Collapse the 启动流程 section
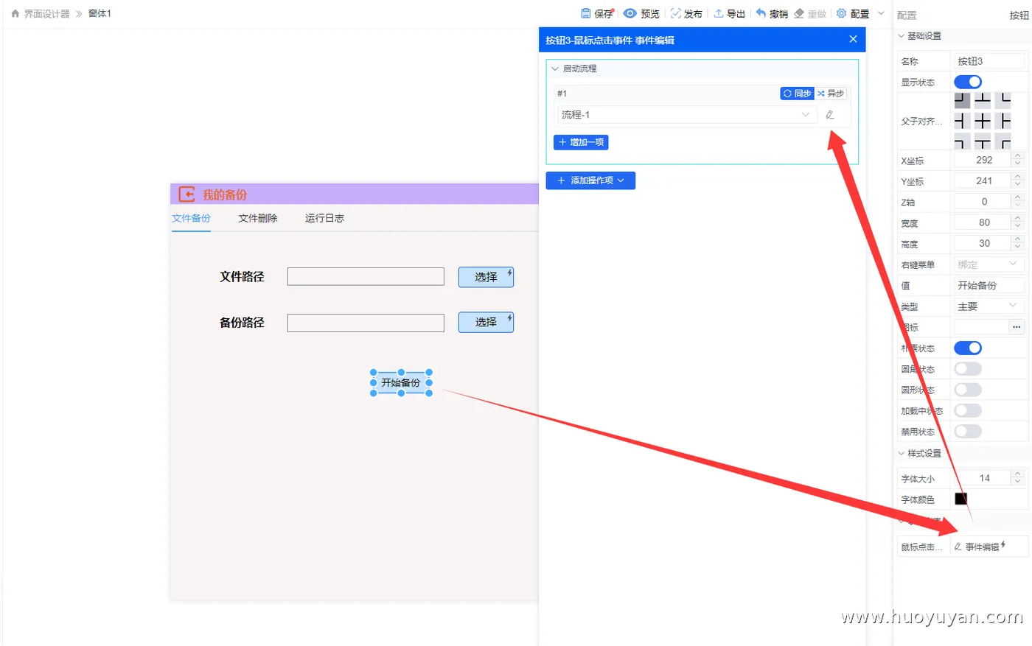This screenshot has width=1032, height=646. click(554, 68)
